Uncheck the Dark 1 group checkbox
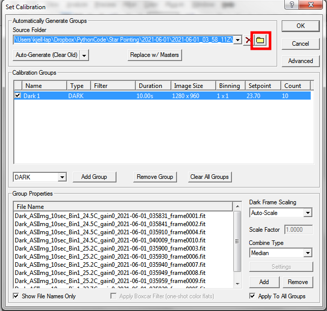The width and height of the screenshot is (327, 311). (x=18, y=96)
